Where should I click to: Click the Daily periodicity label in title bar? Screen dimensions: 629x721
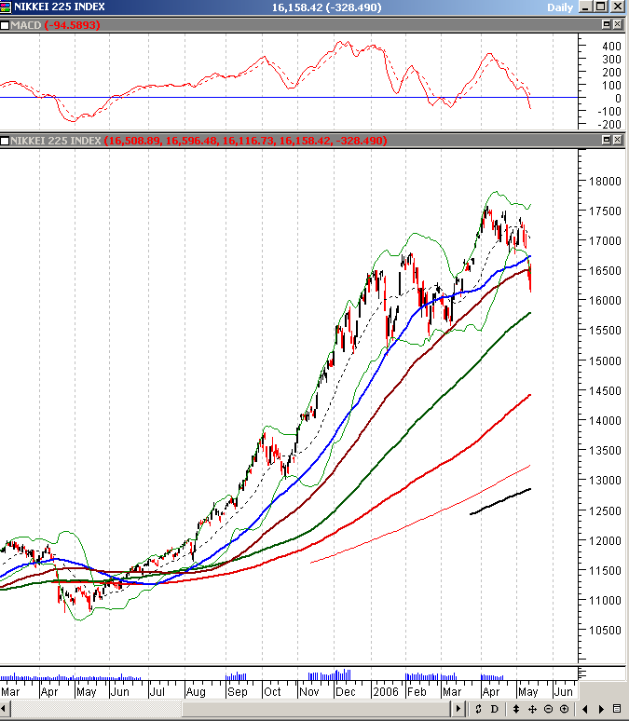tap(560, 7)
